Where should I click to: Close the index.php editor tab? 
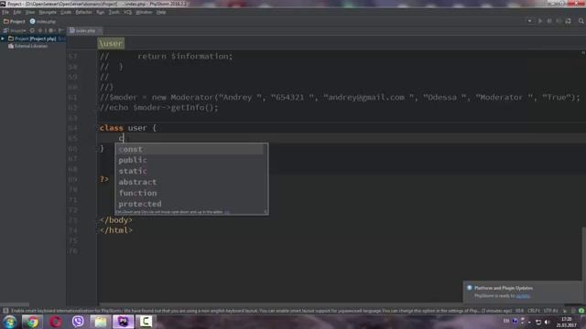(x=100, y=30)
